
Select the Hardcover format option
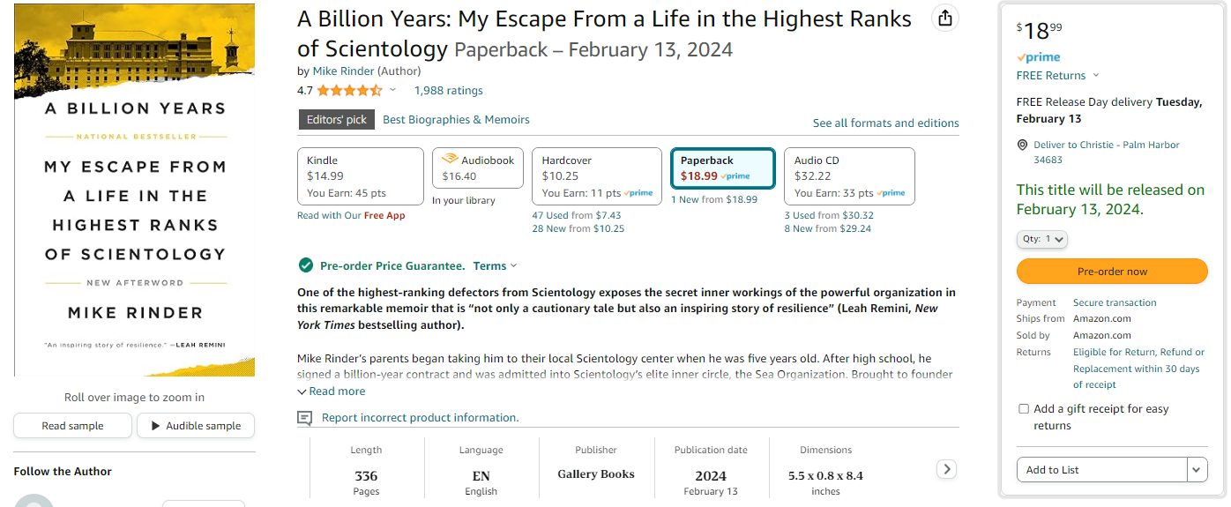coord(597,176)
